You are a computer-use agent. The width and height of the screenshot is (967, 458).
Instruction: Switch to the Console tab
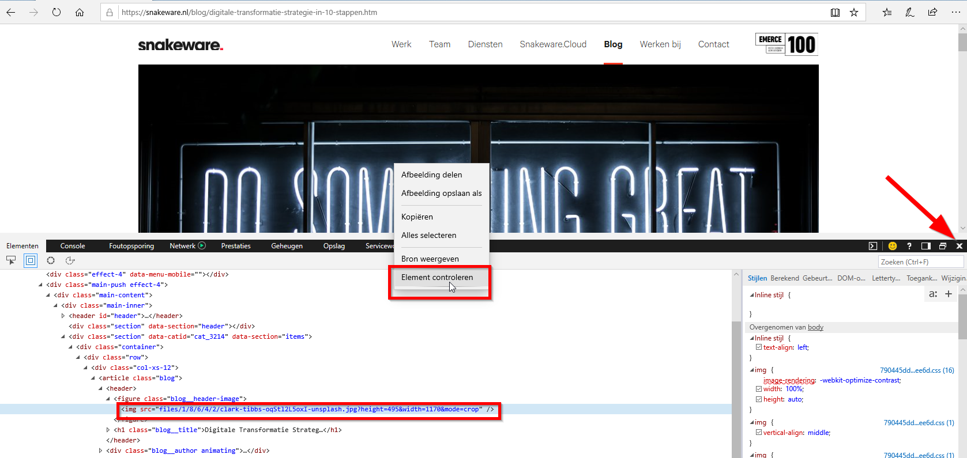(x=73, y=246)
